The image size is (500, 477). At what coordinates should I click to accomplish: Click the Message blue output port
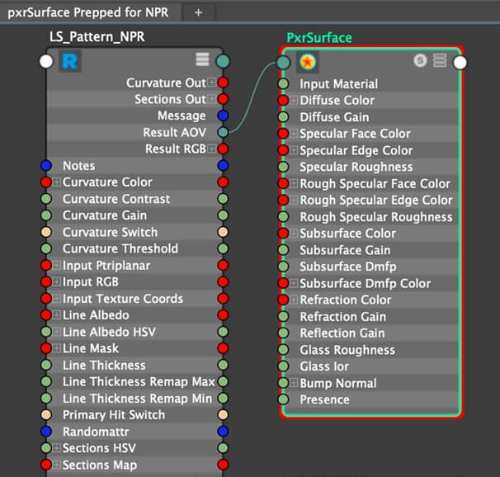point(223,116)
